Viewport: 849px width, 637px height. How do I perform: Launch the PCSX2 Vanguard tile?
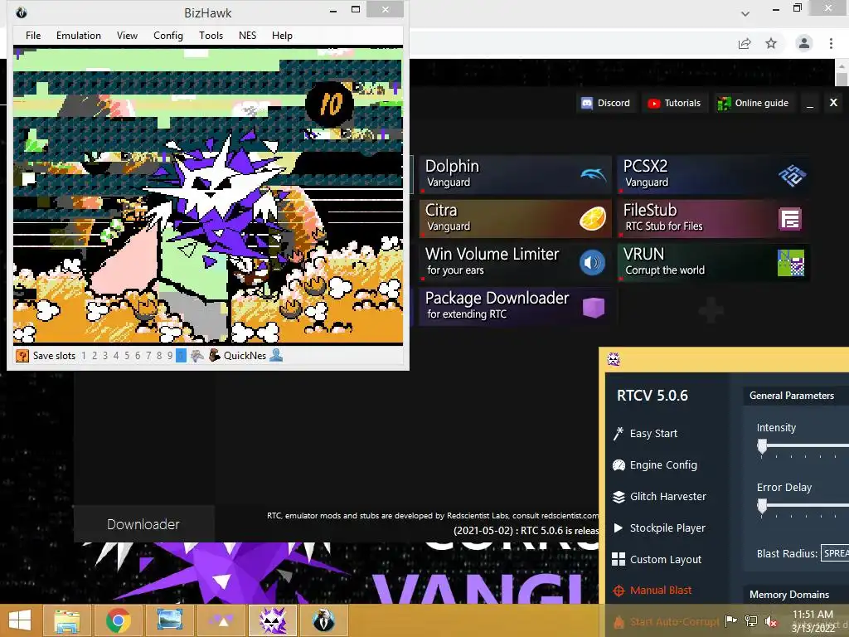tap(714, 174)
